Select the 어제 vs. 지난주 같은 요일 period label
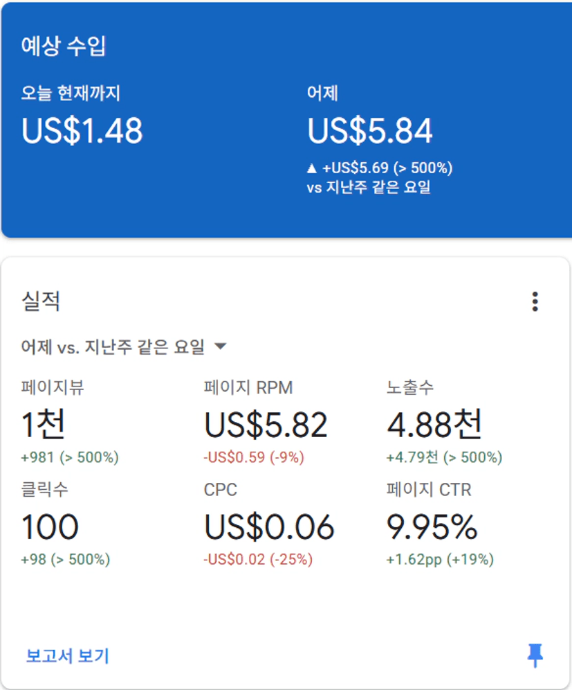The width and height of the screenshot is (572, 690). pos(113,347)
